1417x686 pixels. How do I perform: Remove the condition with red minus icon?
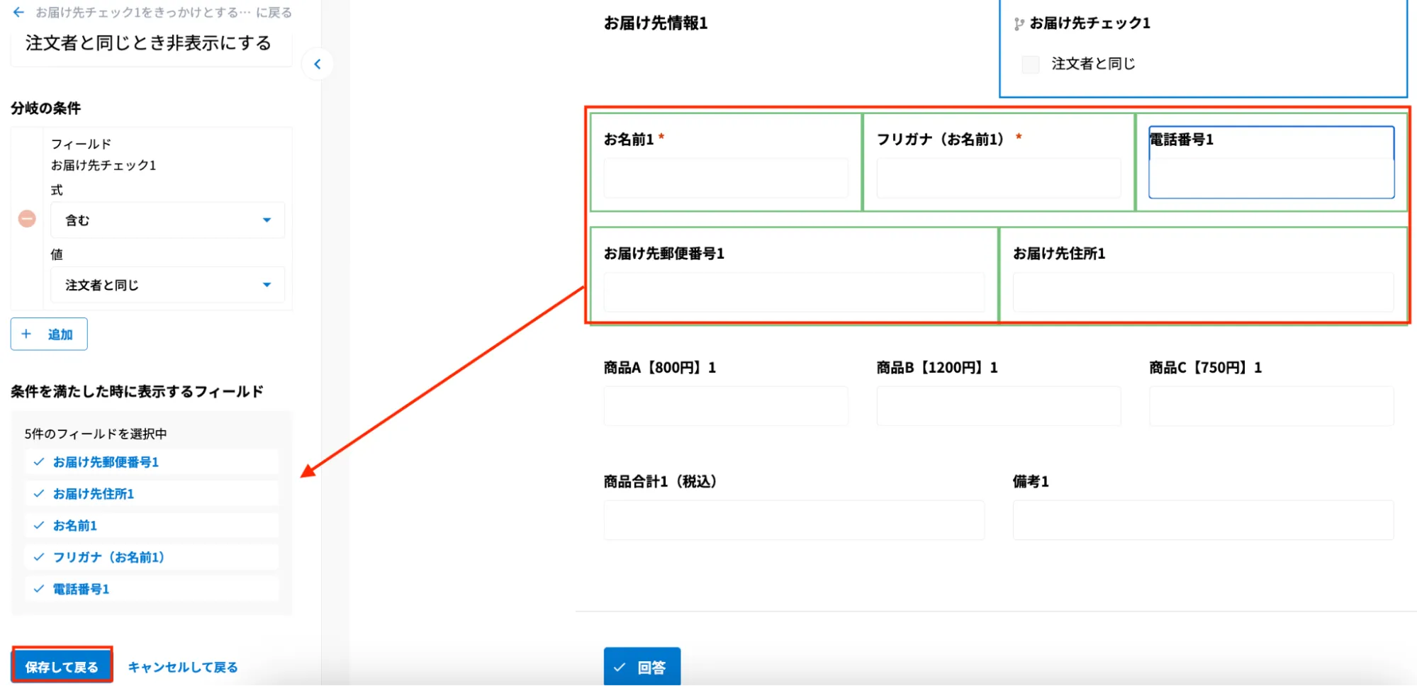(x=27, y=219)
